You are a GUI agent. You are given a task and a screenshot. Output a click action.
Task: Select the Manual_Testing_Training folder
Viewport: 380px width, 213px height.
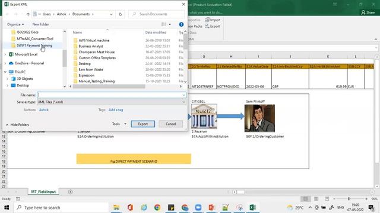click(x=96, y=81)
